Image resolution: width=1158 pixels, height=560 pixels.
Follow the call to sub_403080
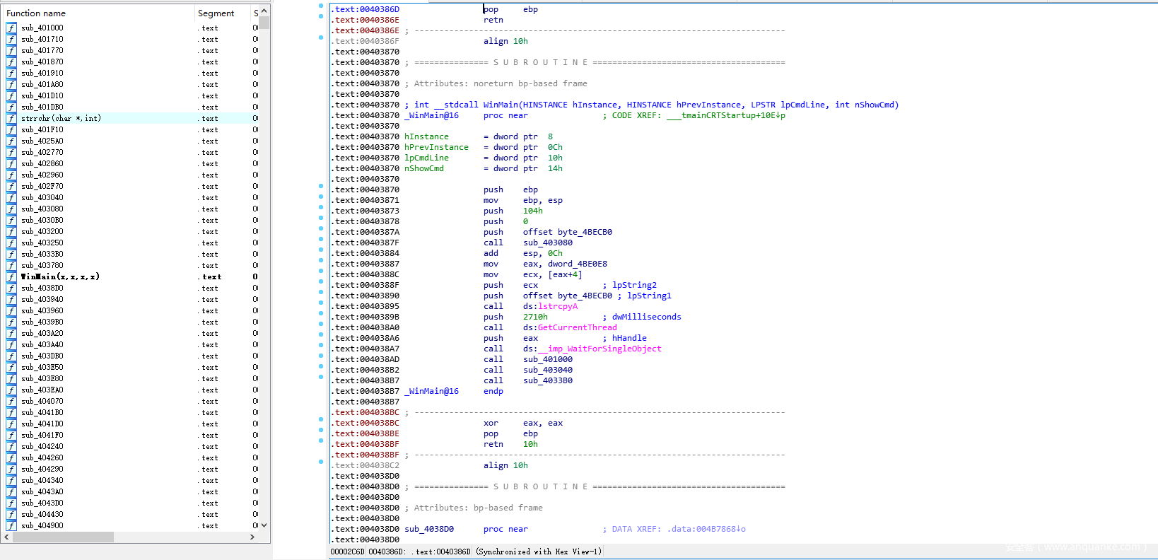tap(547, 243)
